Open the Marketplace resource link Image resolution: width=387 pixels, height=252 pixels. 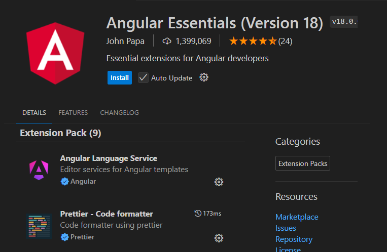pos(297,217)
